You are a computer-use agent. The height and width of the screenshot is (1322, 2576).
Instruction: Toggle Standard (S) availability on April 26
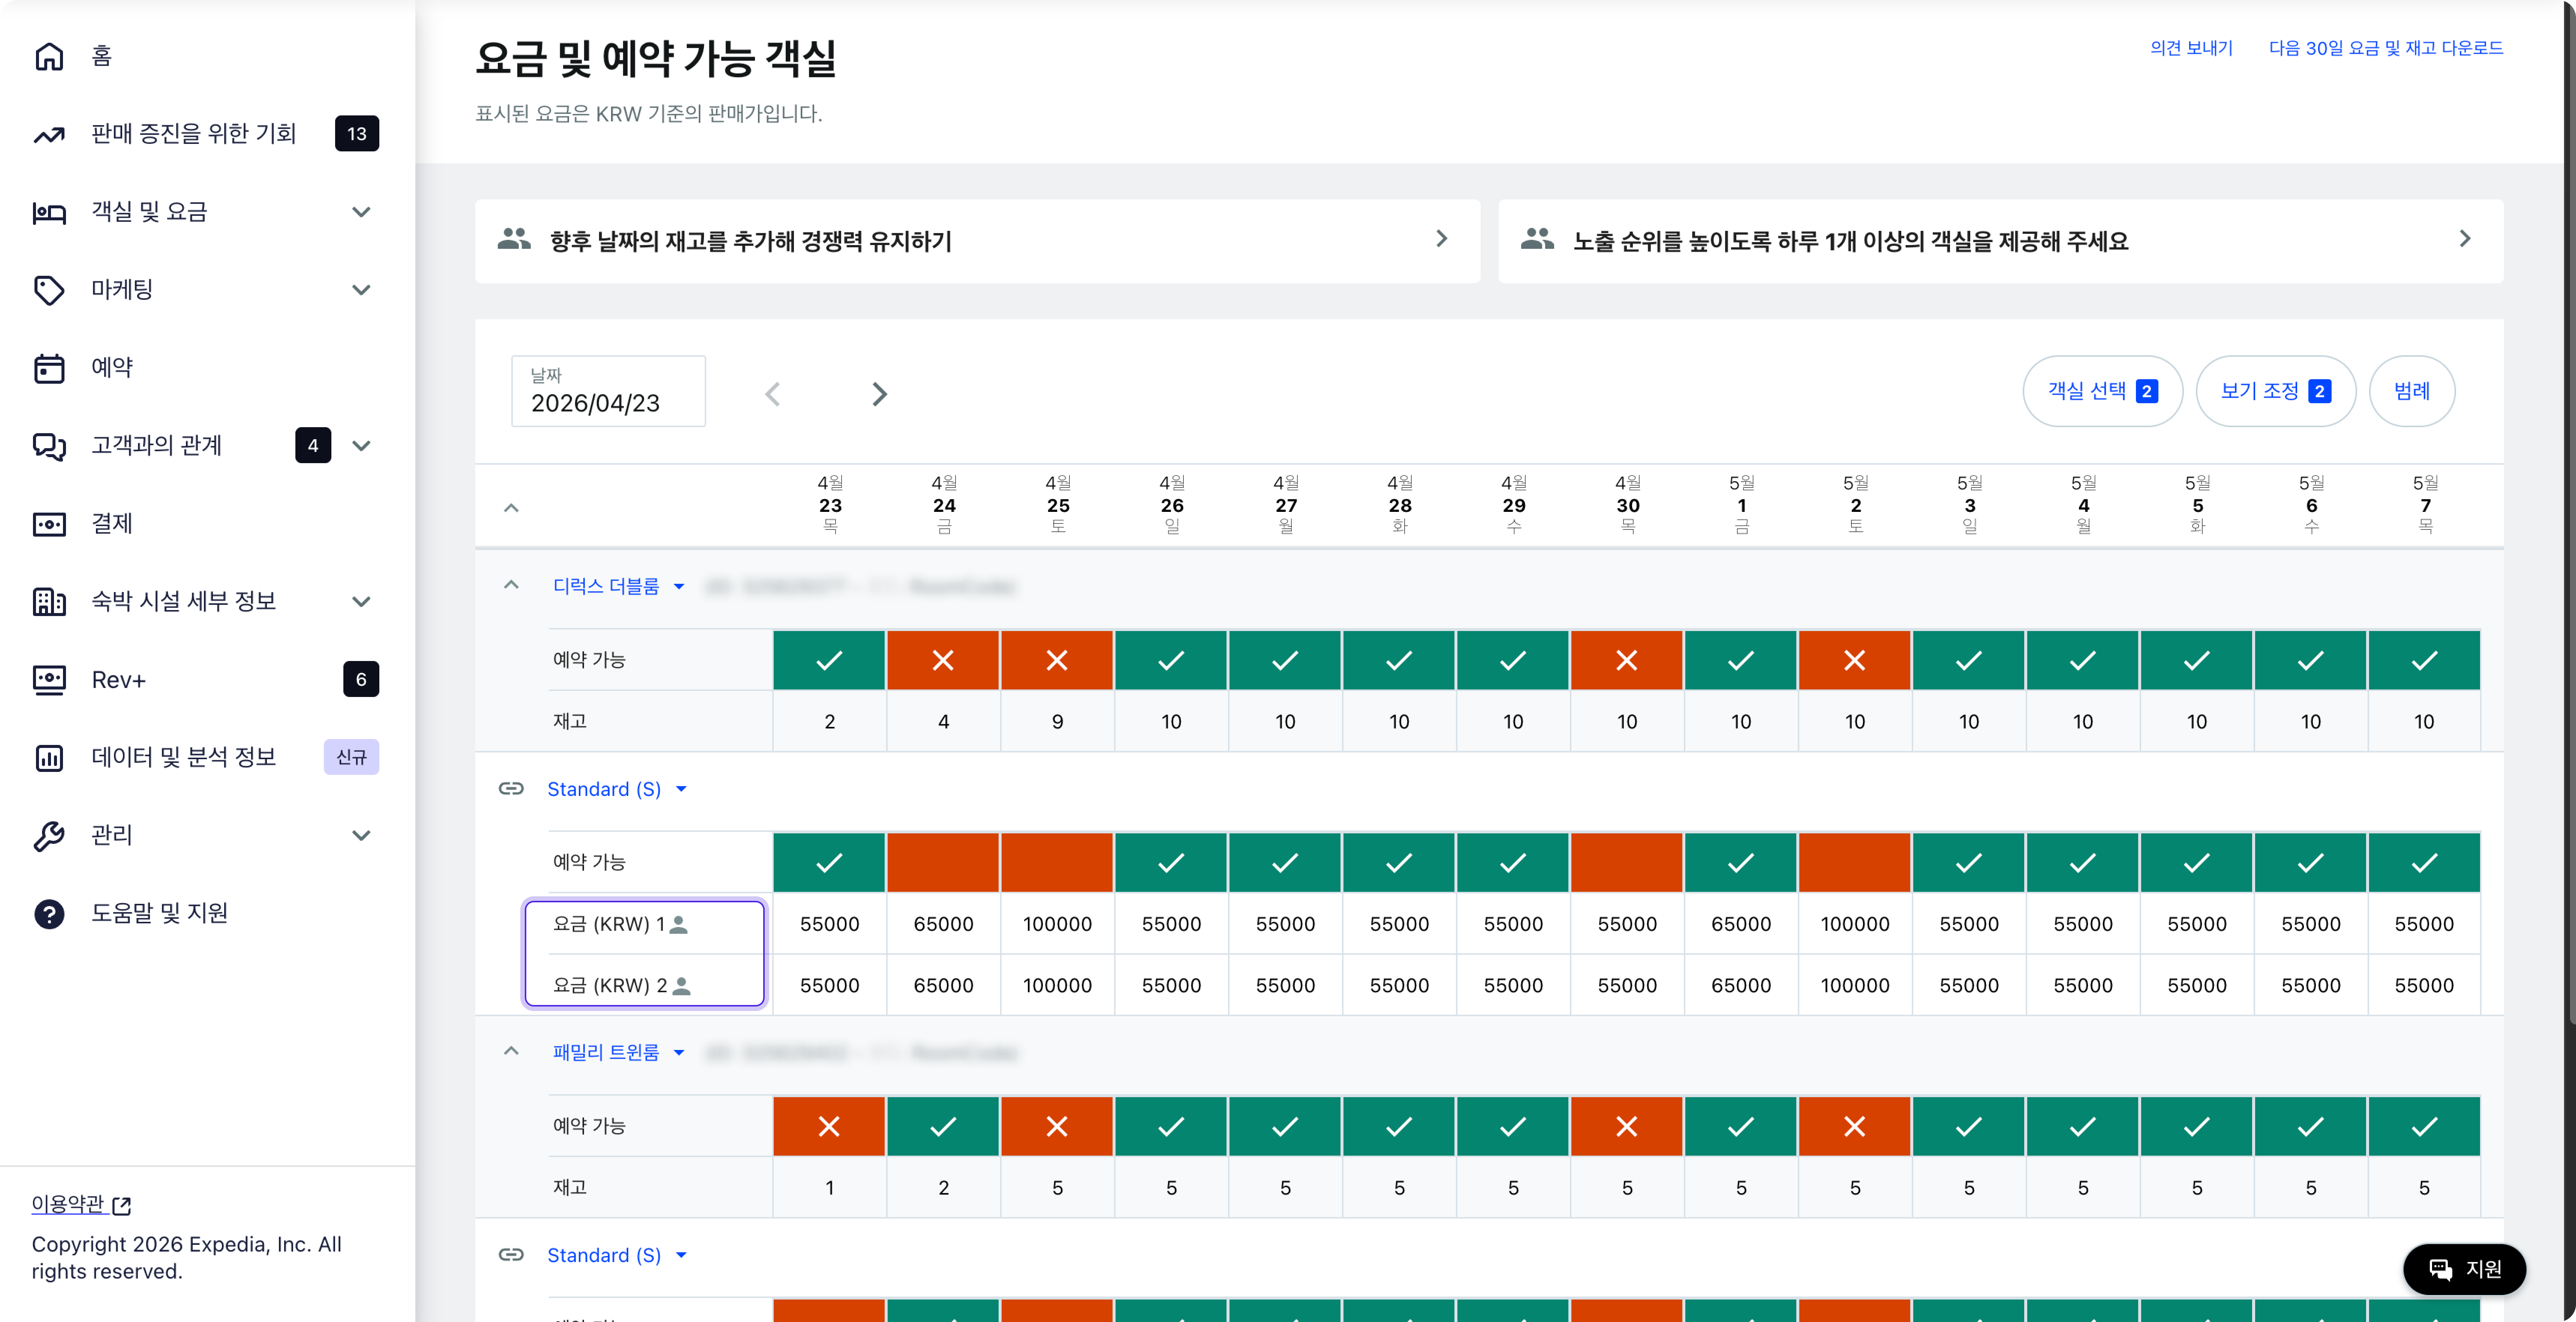1171,862
